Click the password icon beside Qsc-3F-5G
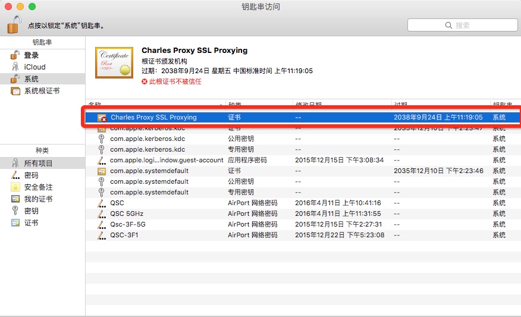The image size is (521, 317). coord(101,225)
